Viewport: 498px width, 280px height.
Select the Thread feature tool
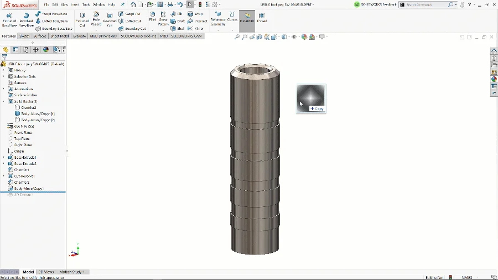tap(262, 18)
